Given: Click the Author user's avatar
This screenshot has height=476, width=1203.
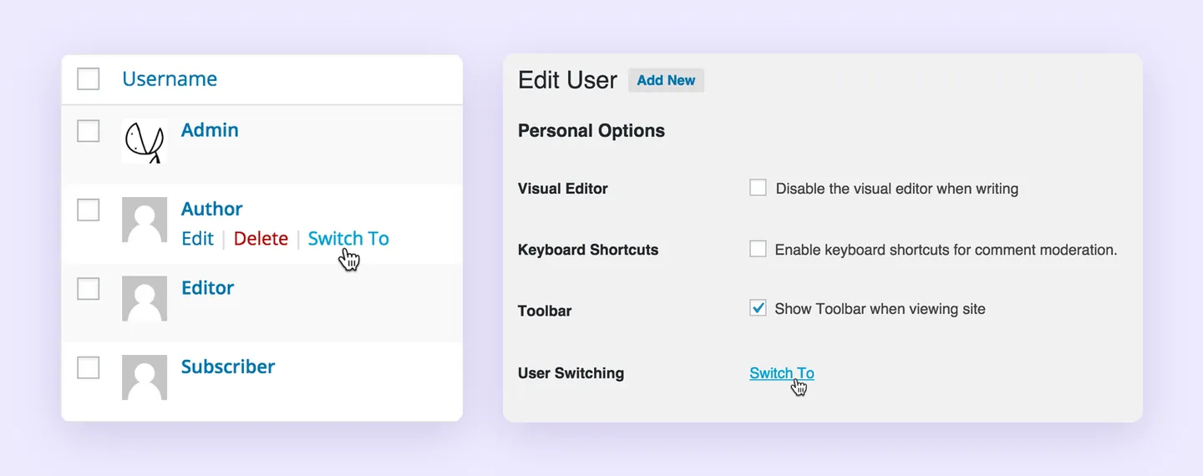Looking at the screenshot, I should 145,220.
